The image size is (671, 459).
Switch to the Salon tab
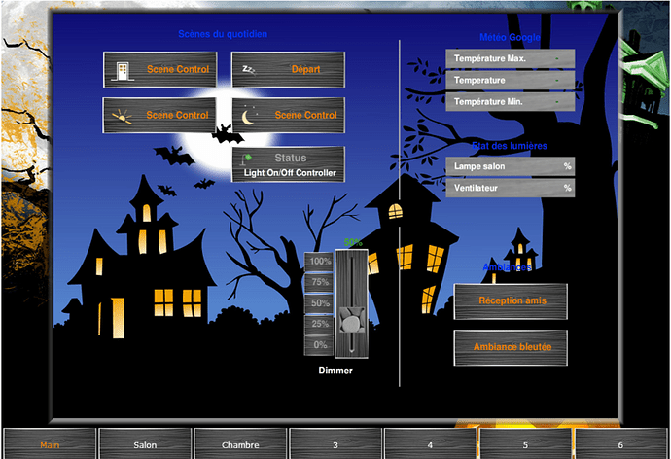point(144,444)
